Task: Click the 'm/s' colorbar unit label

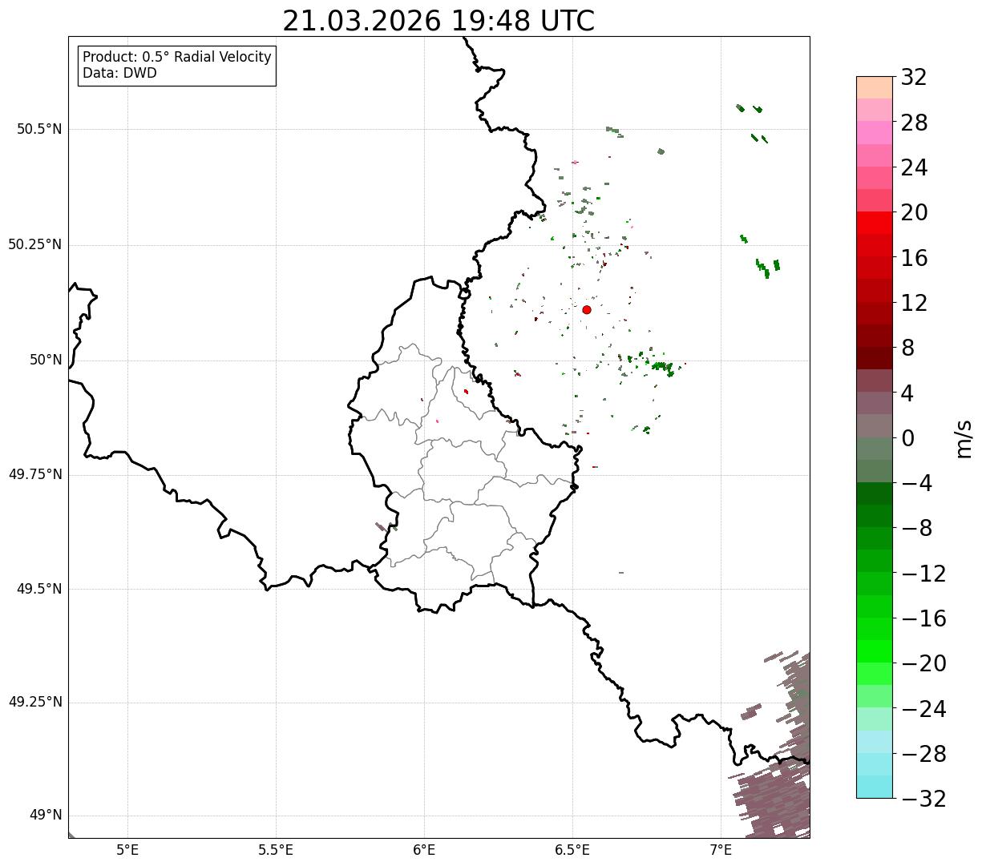Action: point(964,438)
